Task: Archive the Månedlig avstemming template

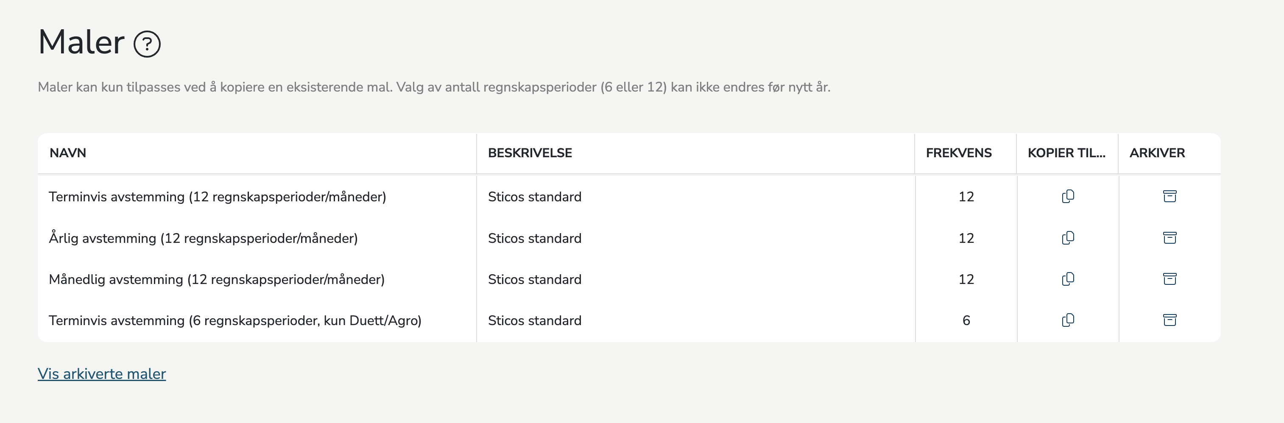Action: (1170, 279)
